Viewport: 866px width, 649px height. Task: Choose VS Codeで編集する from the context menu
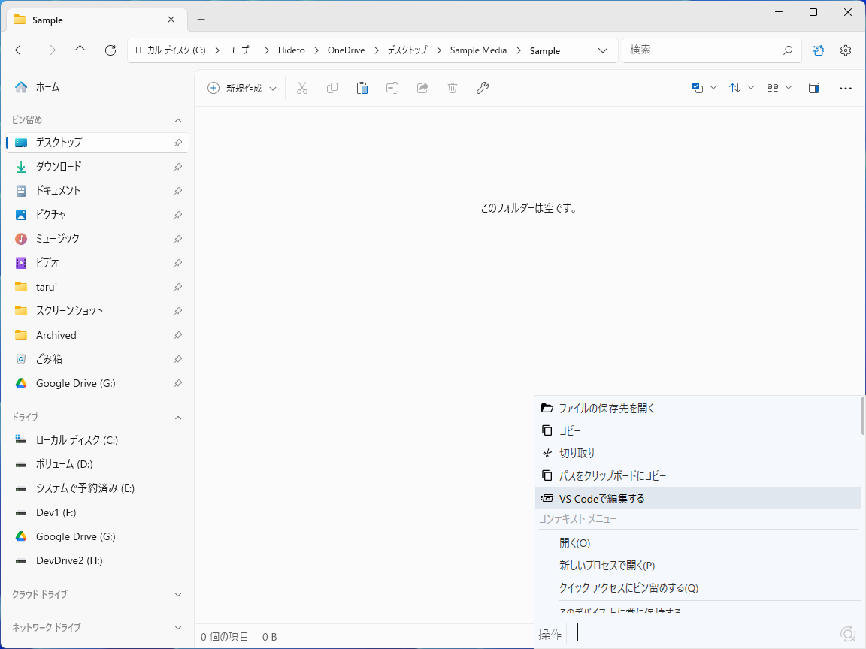click(x=601, y=497)
